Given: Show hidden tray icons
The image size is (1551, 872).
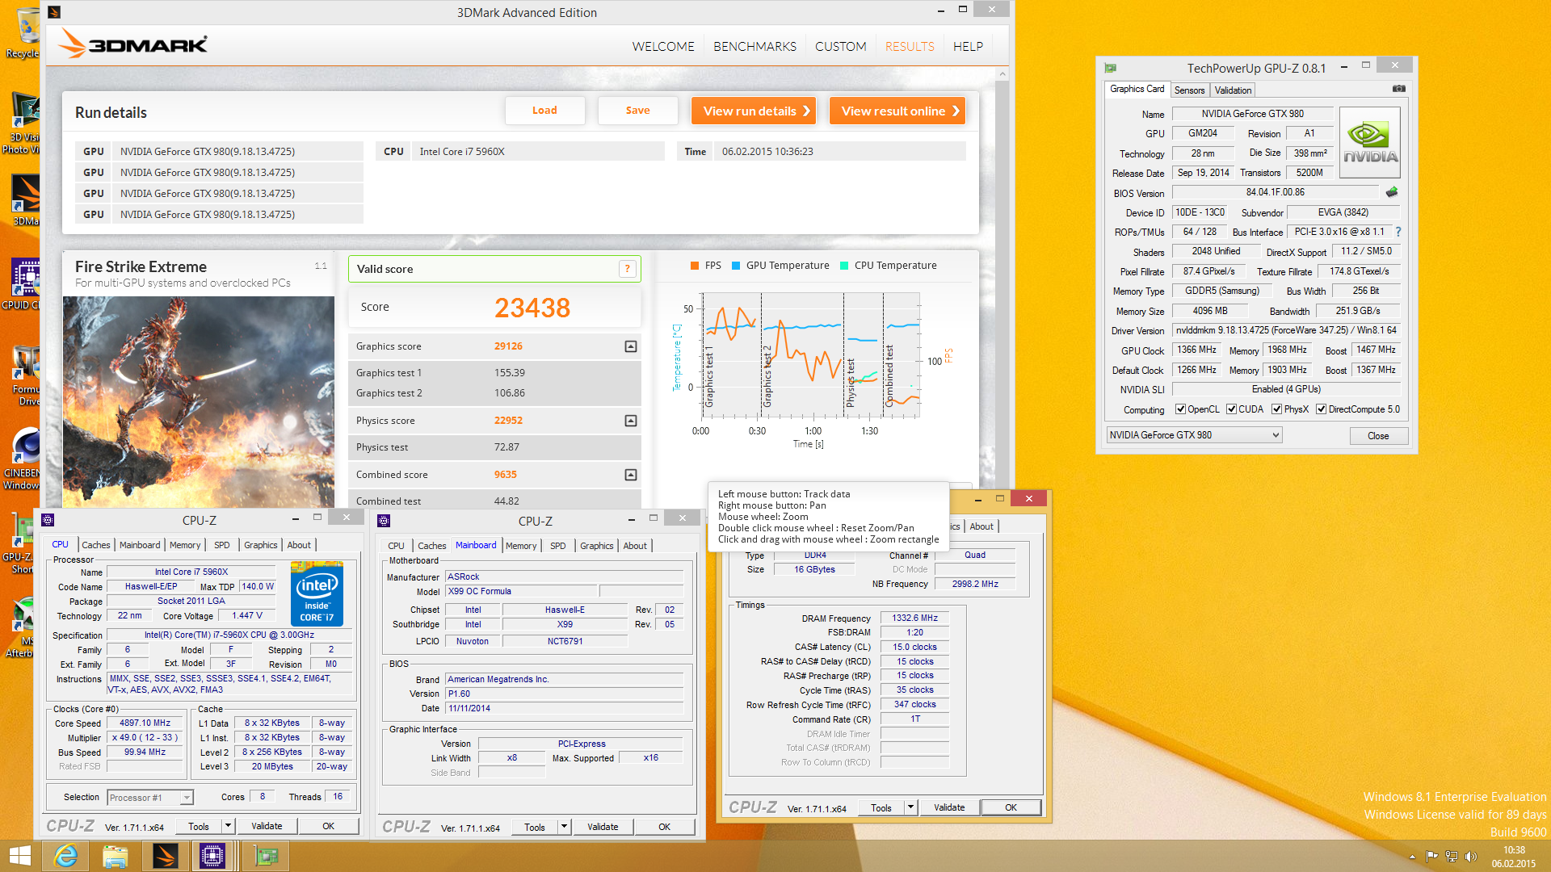Looking at the screenshot, I should coord(1411,857).
